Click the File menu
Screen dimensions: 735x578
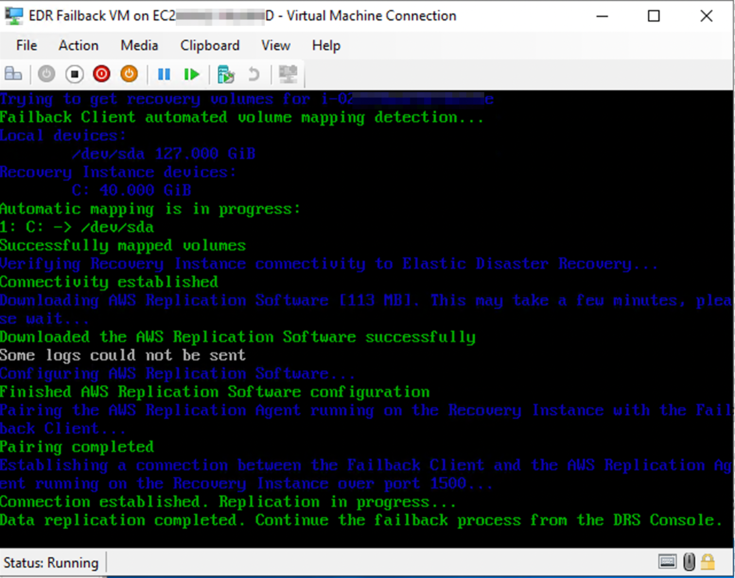[26, 45]
